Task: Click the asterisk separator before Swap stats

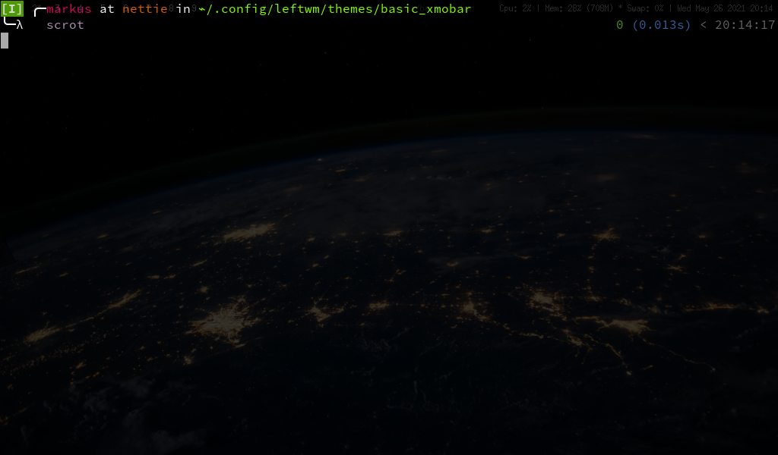Action: click(x=620, y=8)
